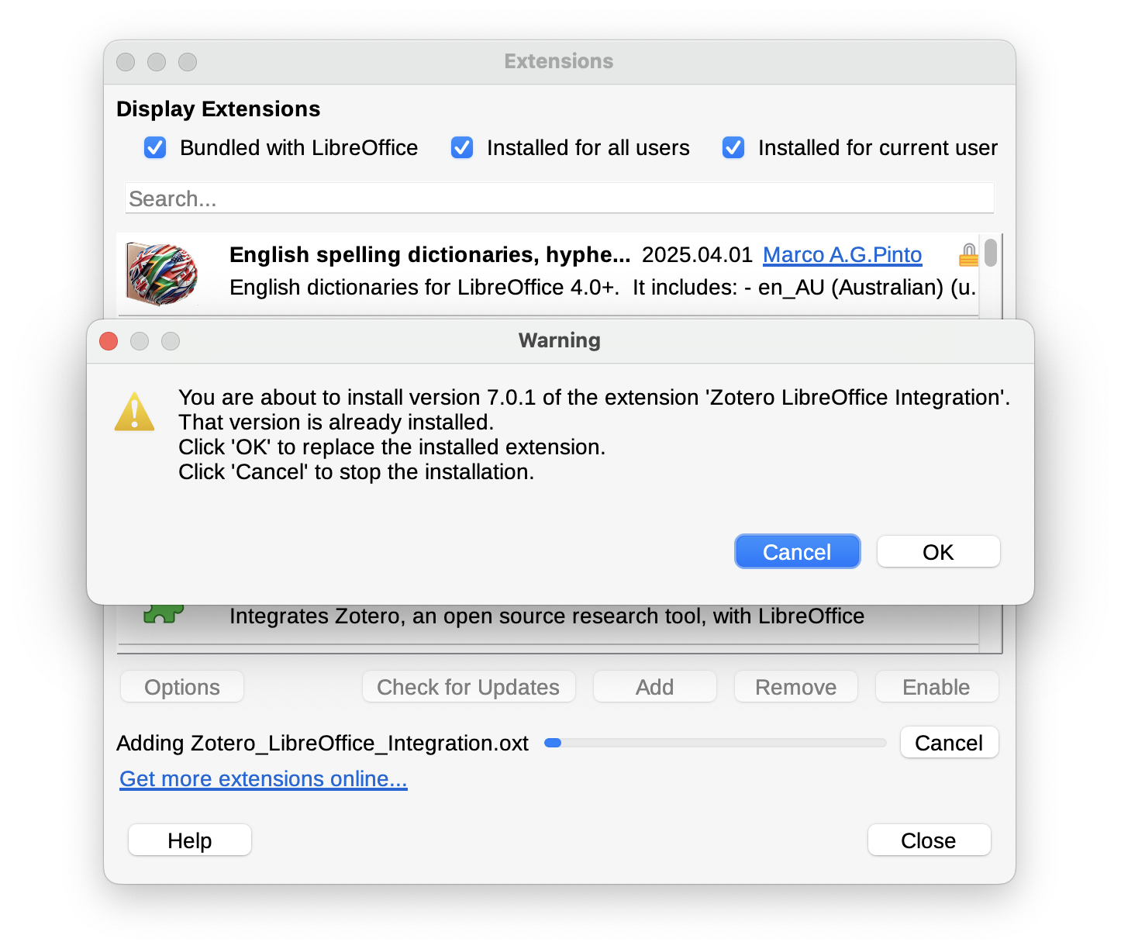This screenshot has height=949, width=1121.
Task: Click the Help button
Action: (x=190, y=840)
